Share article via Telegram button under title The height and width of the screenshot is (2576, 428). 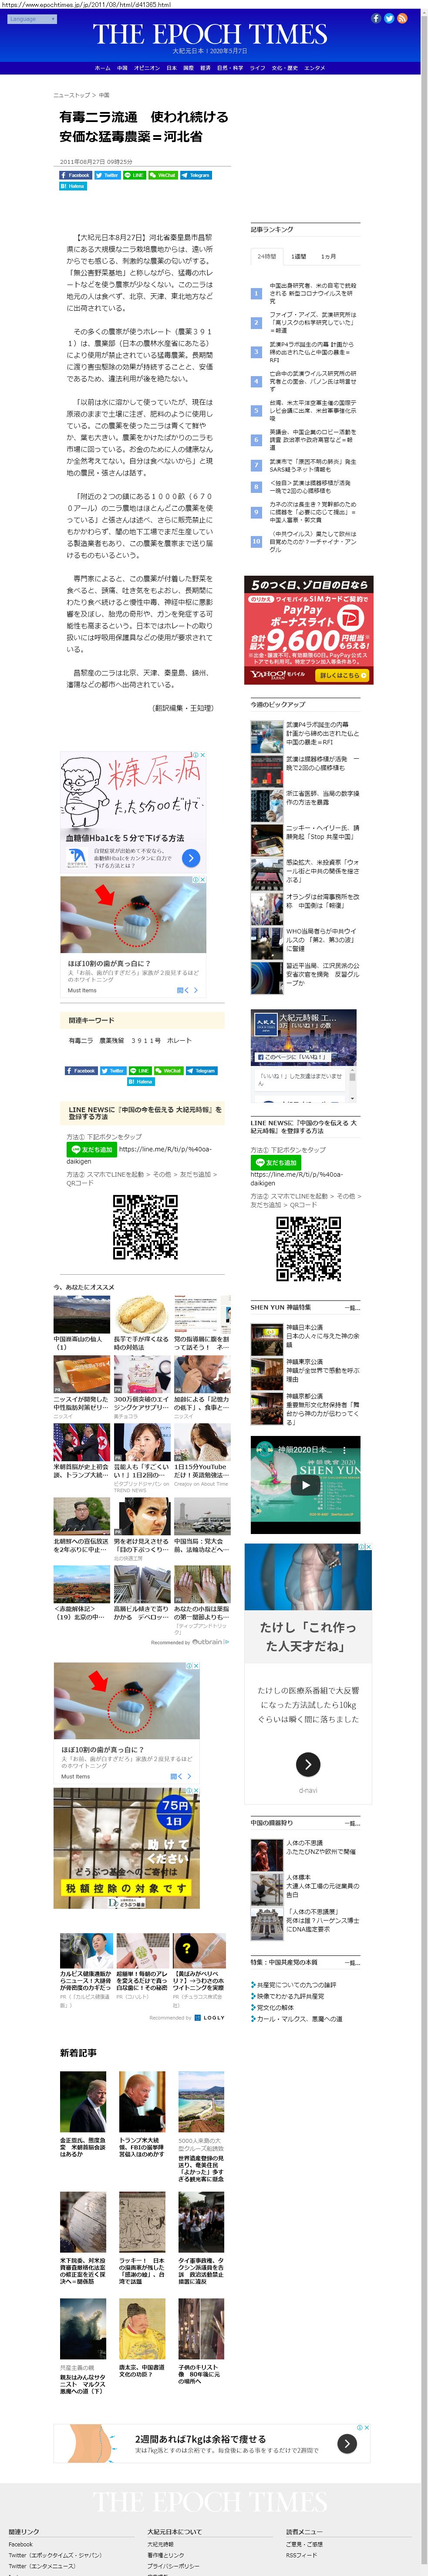[196, 175]
